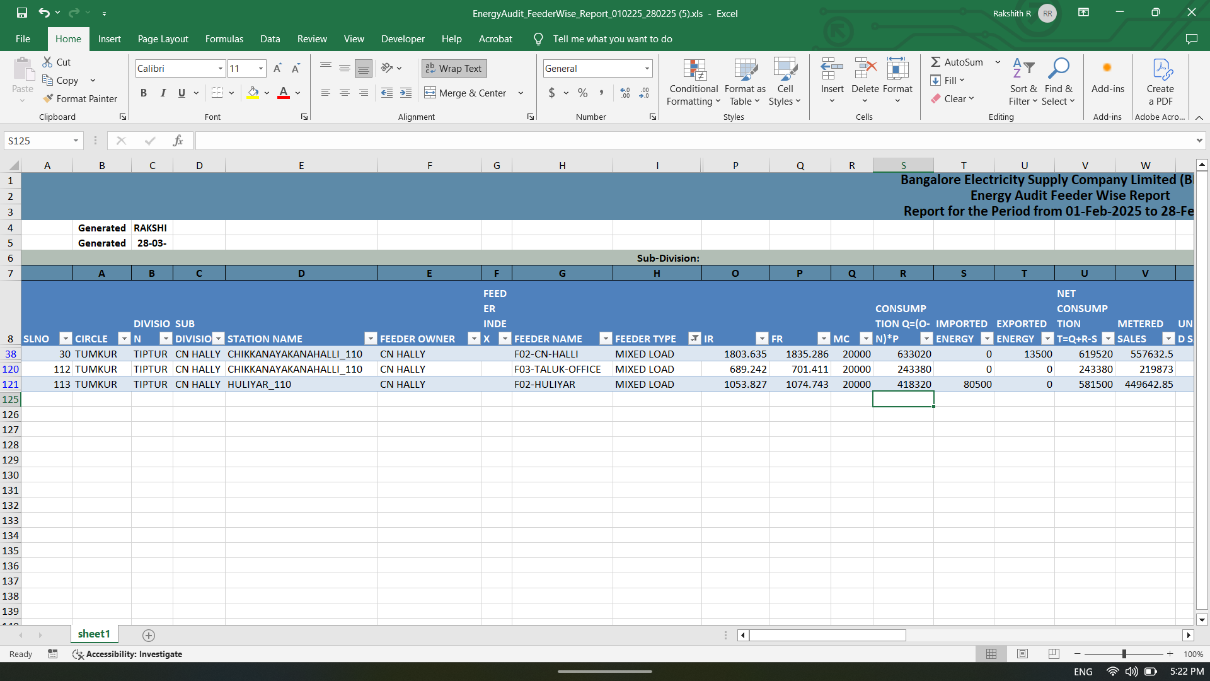1210x681 pixels.
Task: Open the STATION NAME filter dropdown
Action: [x=371, y=339]
